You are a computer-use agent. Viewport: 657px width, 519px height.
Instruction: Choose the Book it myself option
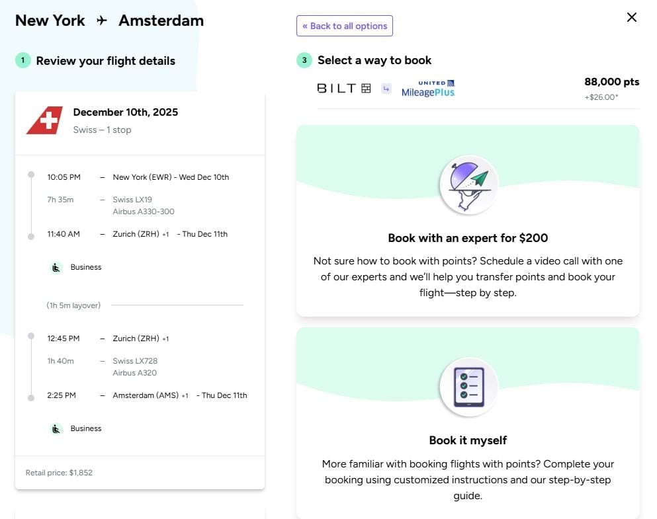(468, 440)
